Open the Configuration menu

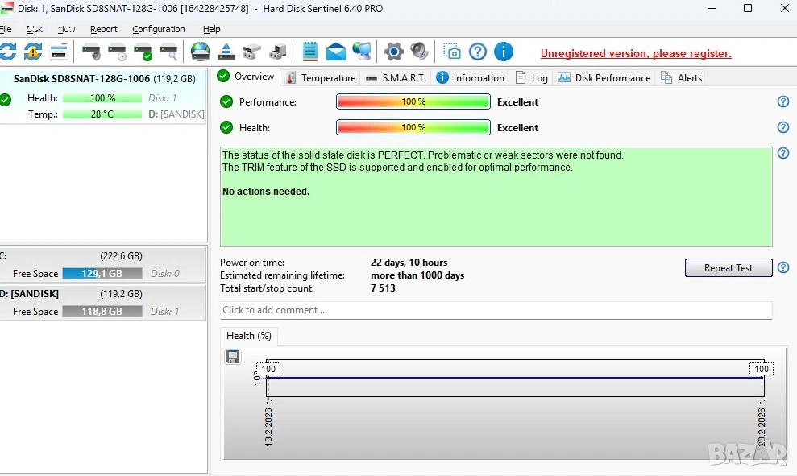pyautogui.click(x=159, y=29)
